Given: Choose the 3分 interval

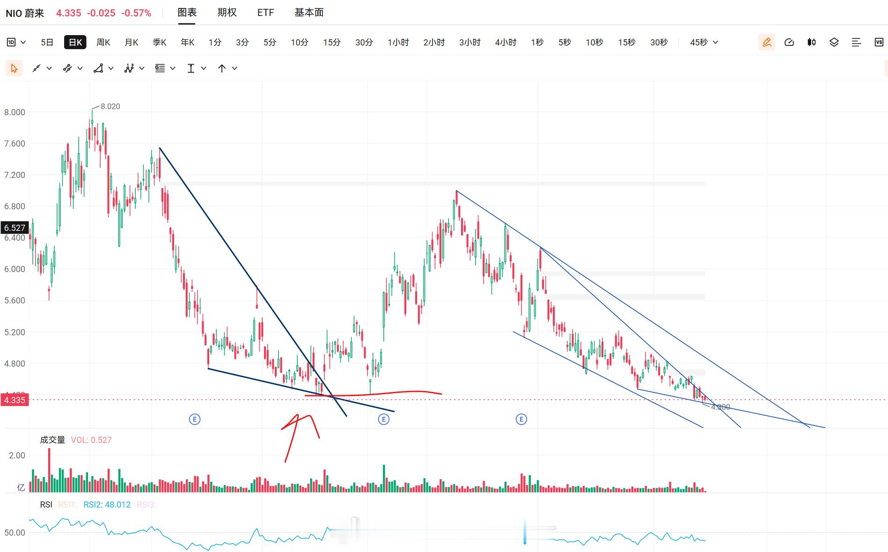Looking at the screenshot, I should tap(242, 42).
